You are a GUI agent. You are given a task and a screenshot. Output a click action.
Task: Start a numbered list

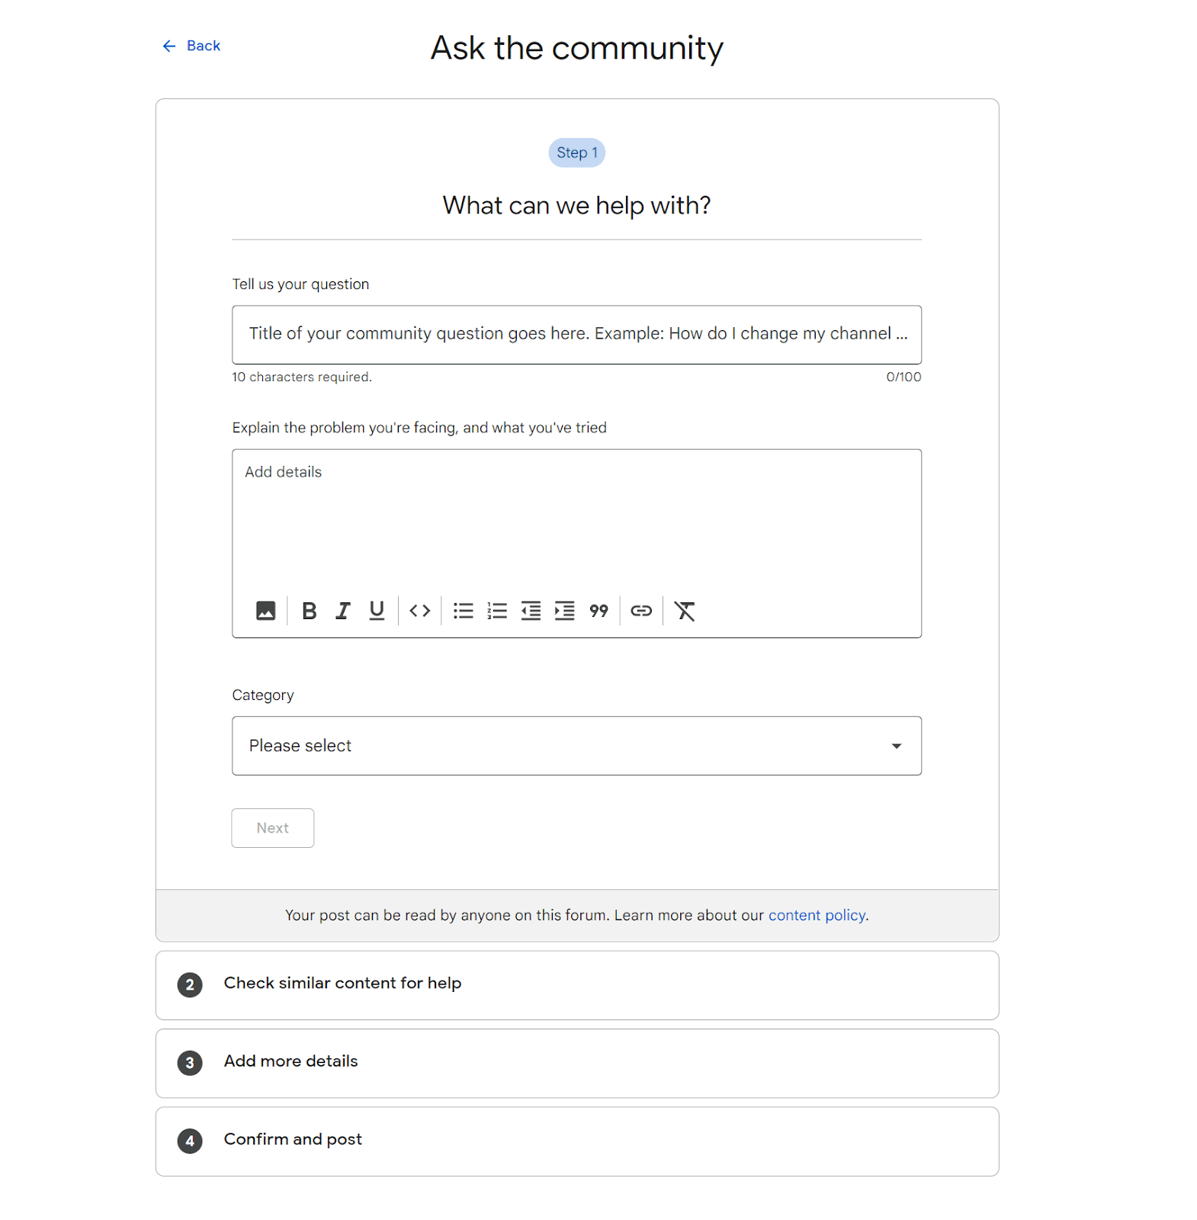tap(497, 611)
